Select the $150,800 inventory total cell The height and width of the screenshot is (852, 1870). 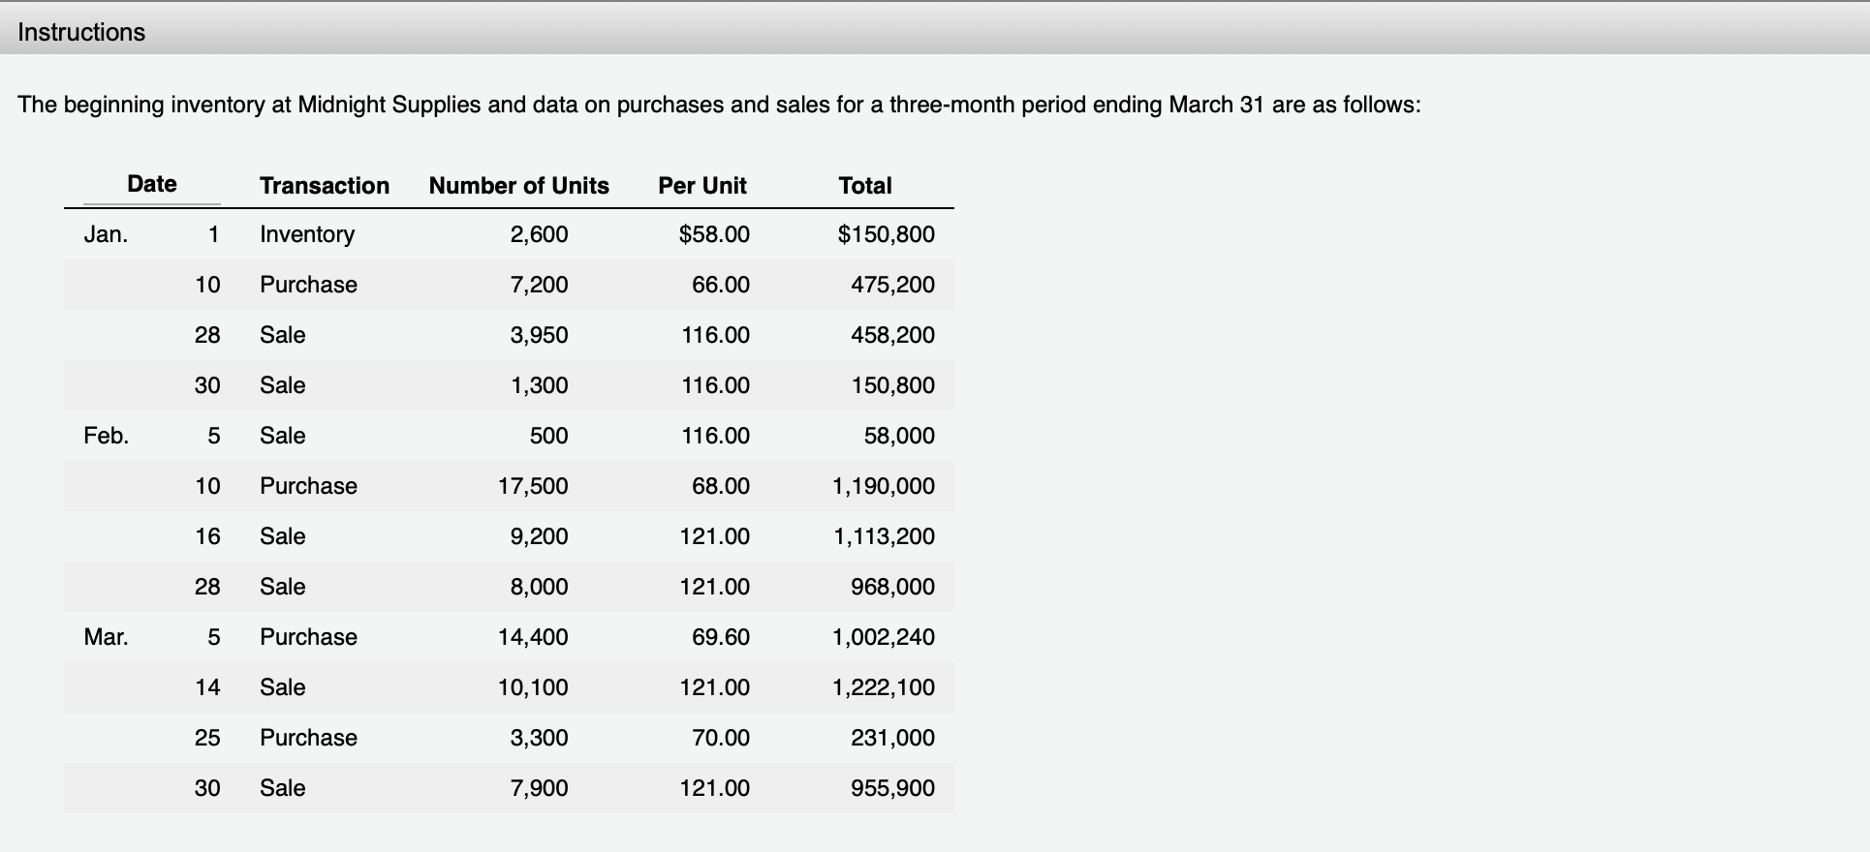point(886,234)
